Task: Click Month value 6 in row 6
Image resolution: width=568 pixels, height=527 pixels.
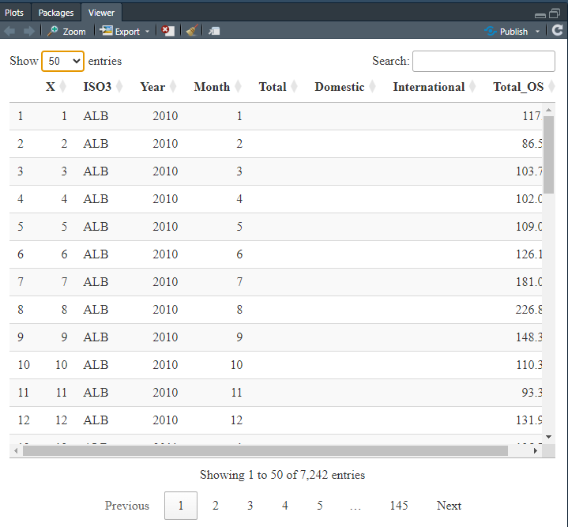Action: tap(239, 254)
